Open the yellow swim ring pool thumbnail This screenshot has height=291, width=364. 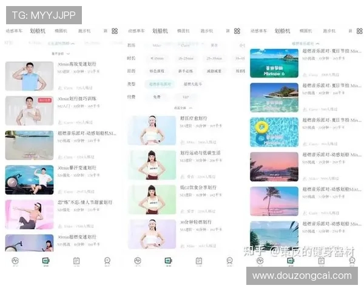[274, 132]
